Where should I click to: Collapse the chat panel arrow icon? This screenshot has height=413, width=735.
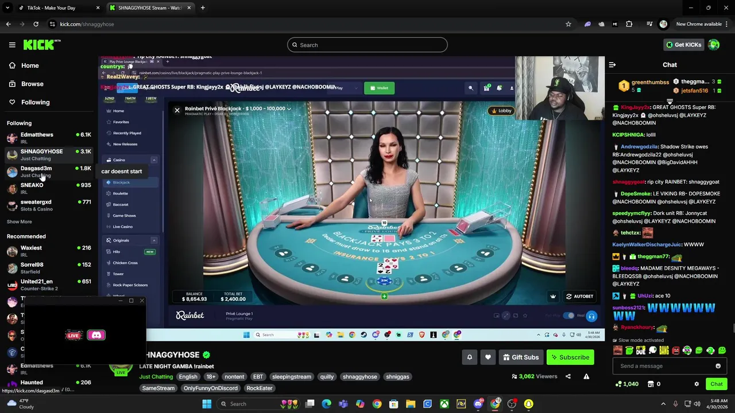(612, 65)
